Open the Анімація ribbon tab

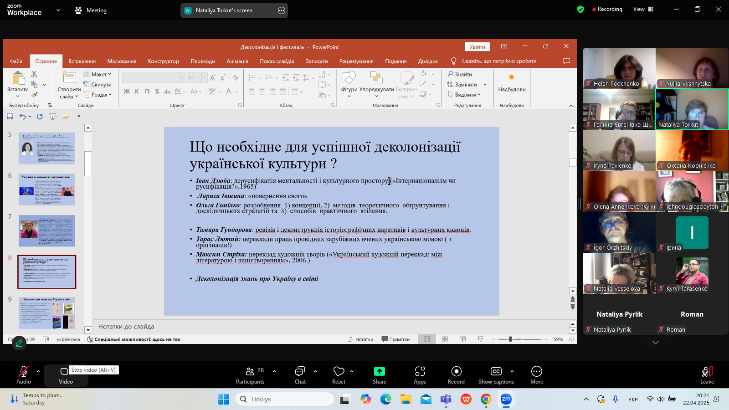[x=237, y=61]
